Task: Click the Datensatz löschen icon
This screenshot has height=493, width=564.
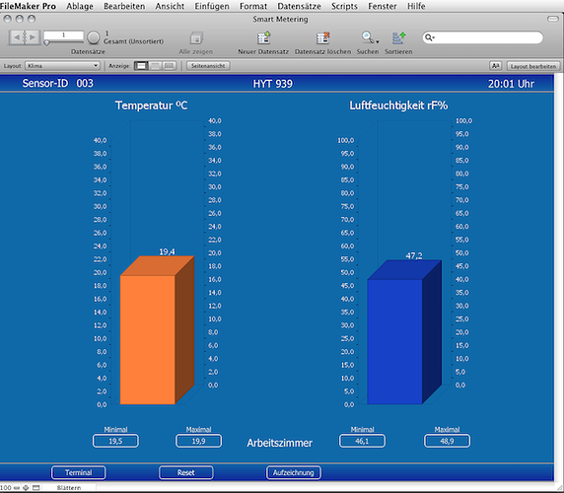Action: (x=322, y=37)
